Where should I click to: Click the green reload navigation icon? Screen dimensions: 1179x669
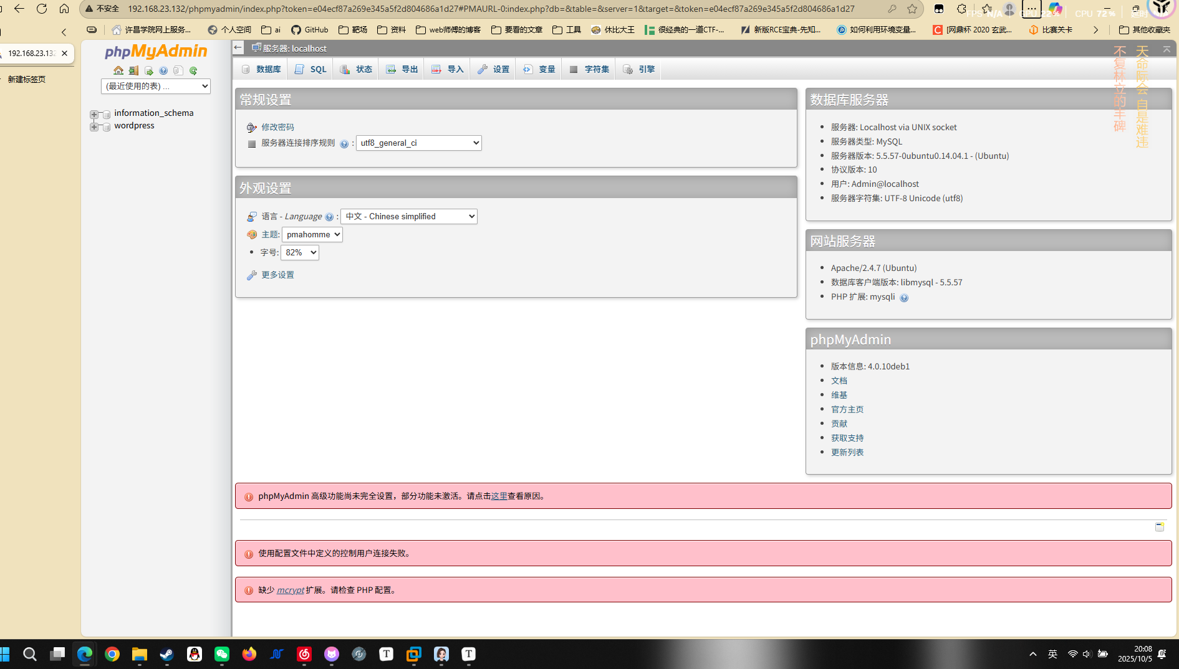coord(193,70)
